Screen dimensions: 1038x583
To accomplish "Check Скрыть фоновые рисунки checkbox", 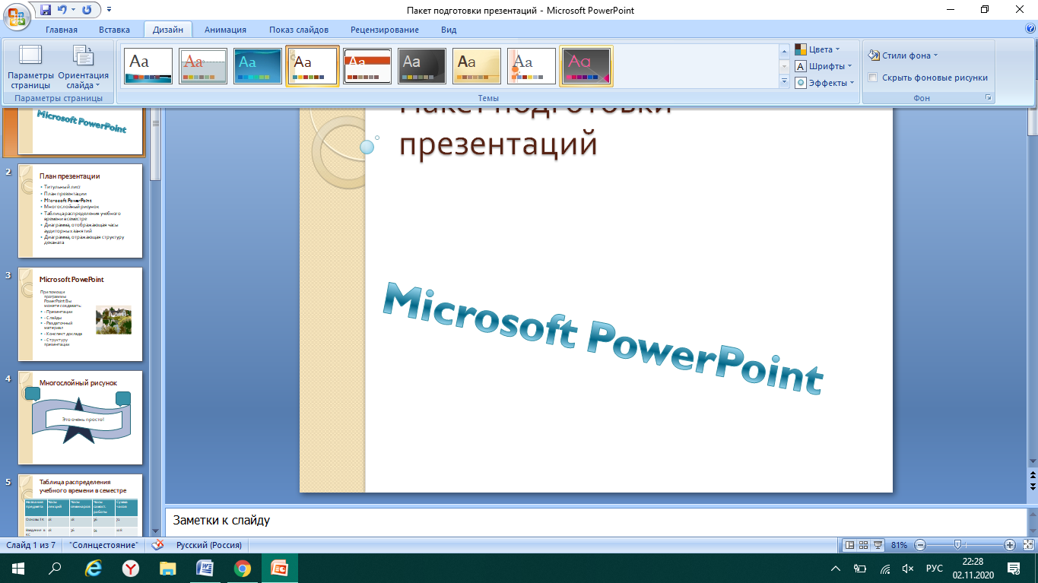I will click(x=873, y=78).
